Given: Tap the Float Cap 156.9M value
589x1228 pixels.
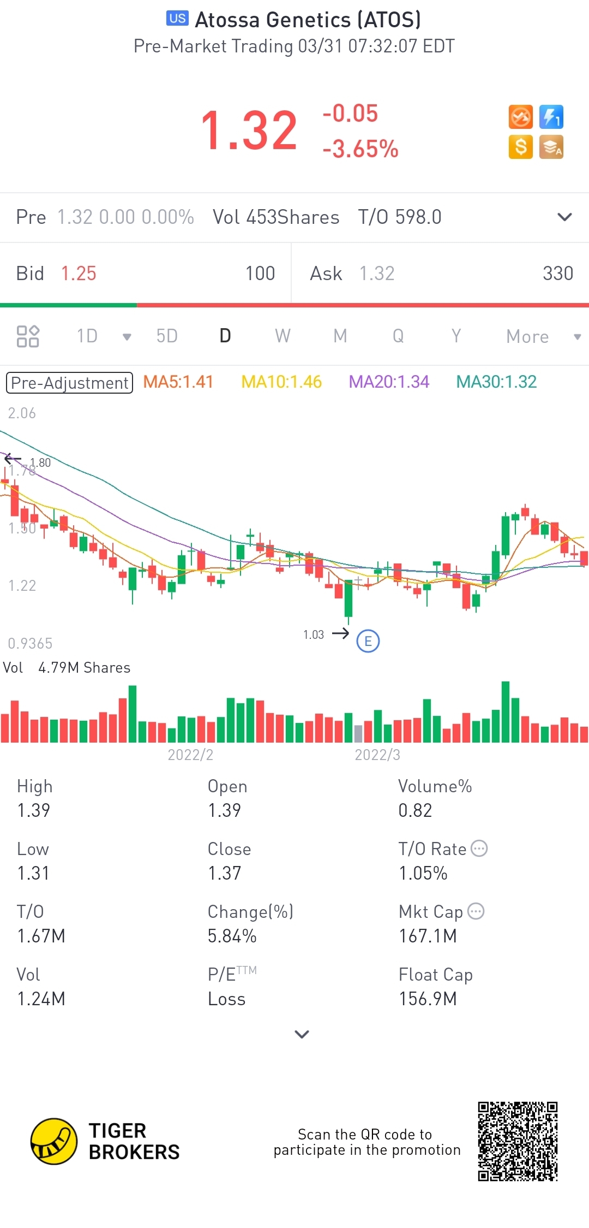Looking at the screenshot, I should tap(428, 999).
